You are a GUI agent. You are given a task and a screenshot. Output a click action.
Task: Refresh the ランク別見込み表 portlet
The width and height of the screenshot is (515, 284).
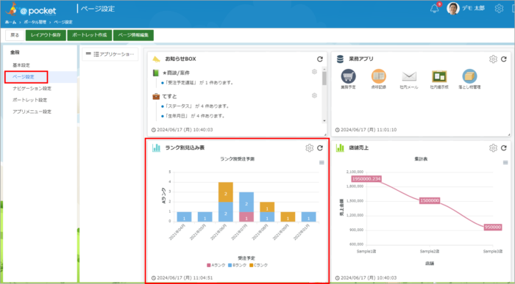tap(319, 148)
